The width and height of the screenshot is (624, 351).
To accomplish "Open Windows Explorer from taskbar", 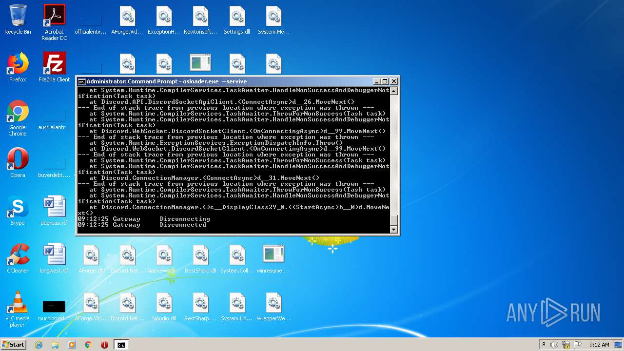I will [55, 345].
